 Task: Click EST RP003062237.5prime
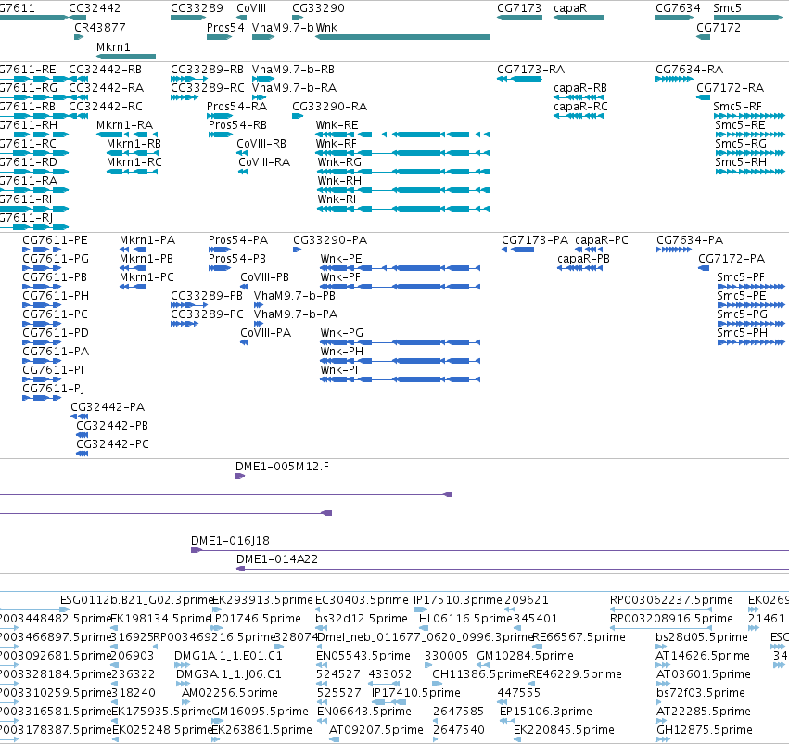[x=671, y=600]
